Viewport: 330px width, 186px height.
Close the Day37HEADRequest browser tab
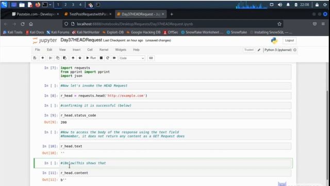pyautogui.click(x=163, y=14)
